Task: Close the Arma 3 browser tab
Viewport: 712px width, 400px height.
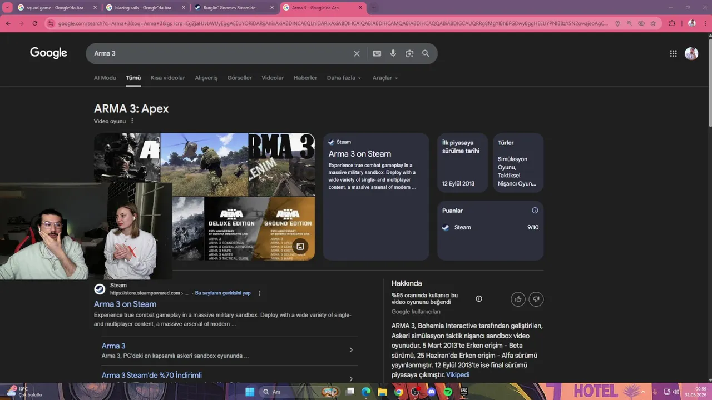Action: click(360, 8)
